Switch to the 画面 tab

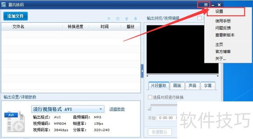click(x=177, y=85)
